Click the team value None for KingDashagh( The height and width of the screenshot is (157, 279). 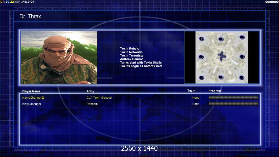[196, 104]
